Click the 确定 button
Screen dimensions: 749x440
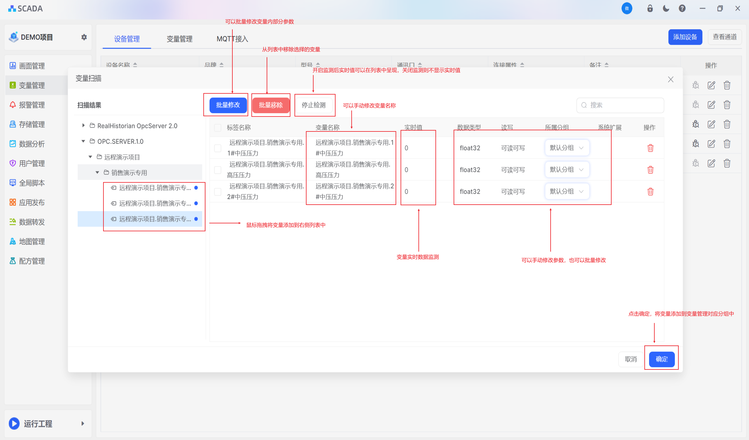pos(661,359)
